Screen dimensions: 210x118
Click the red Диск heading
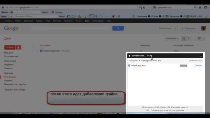(8, 39)
